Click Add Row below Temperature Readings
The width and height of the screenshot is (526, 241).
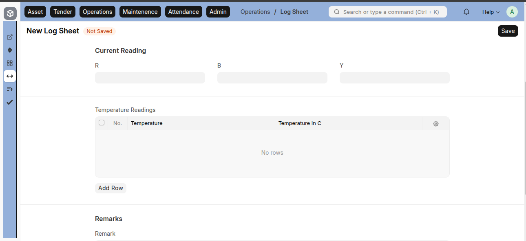tap(111, 188)
